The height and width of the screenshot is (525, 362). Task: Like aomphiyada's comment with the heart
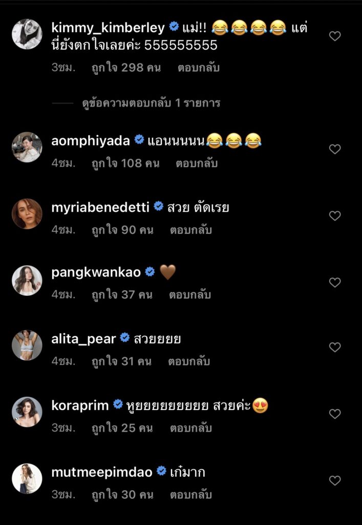(334, 149)
